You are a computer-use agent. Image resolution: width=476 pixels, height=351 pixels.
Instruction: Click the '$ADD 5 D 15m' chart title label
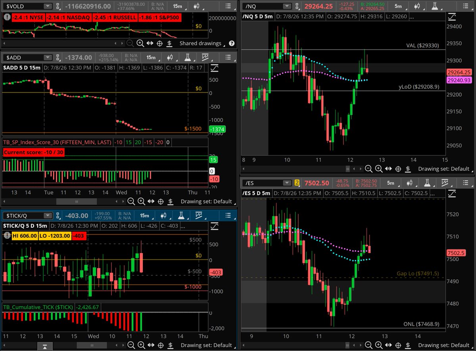tap(22, 68)
